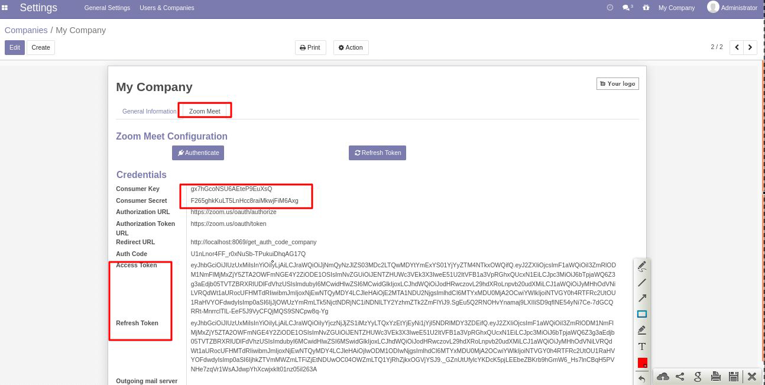
Task: Share the screenshot via share icon
Action: [x=680, y=377]
